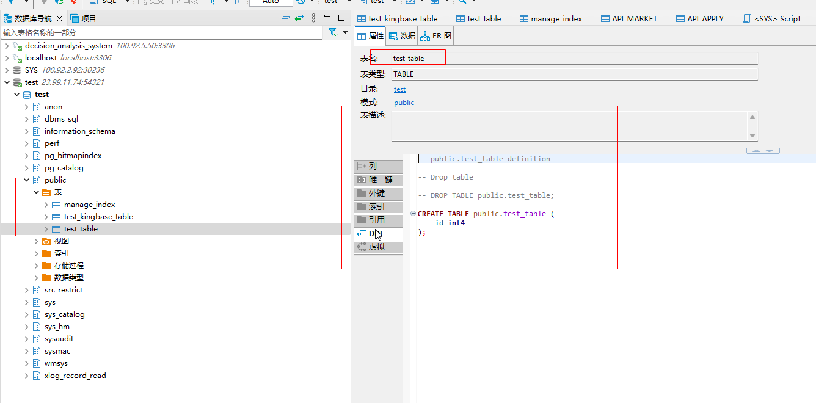Collapse the public schema node

coord(27,180)
